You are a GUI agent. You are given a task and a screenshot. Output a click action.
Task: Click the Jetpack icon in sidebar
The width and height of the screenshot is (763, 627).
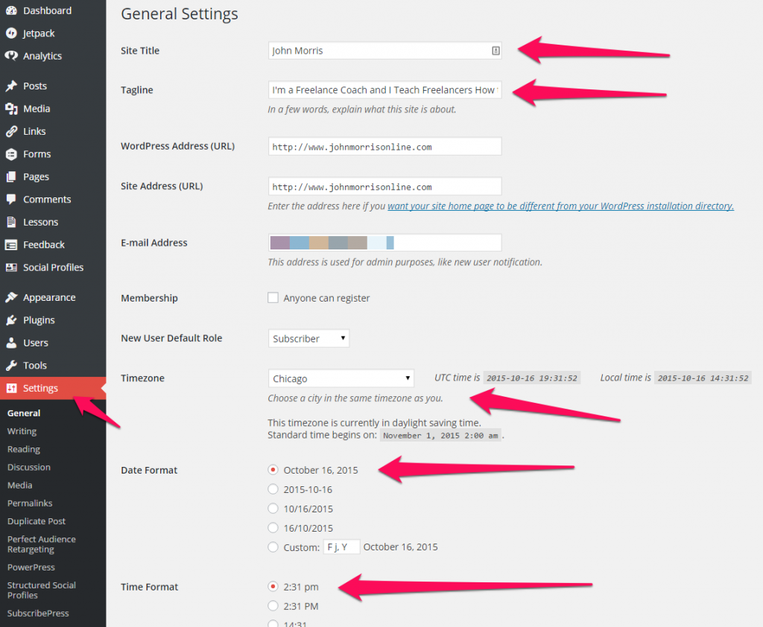point(11,33)
